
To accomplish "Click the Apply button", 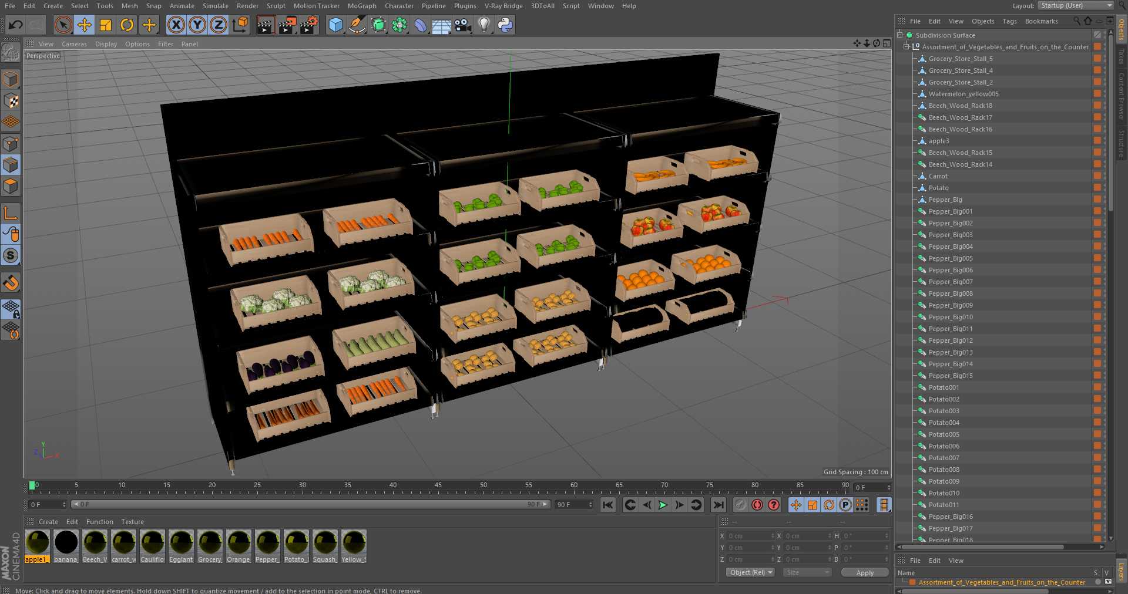I will [865, 572].
